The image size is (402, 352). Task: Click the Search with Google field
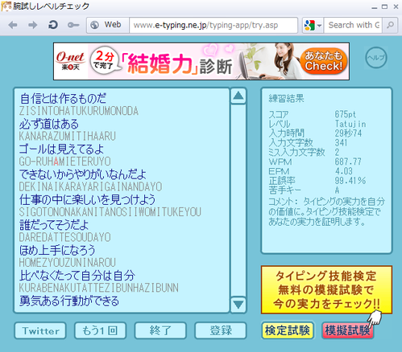point(353,25)
